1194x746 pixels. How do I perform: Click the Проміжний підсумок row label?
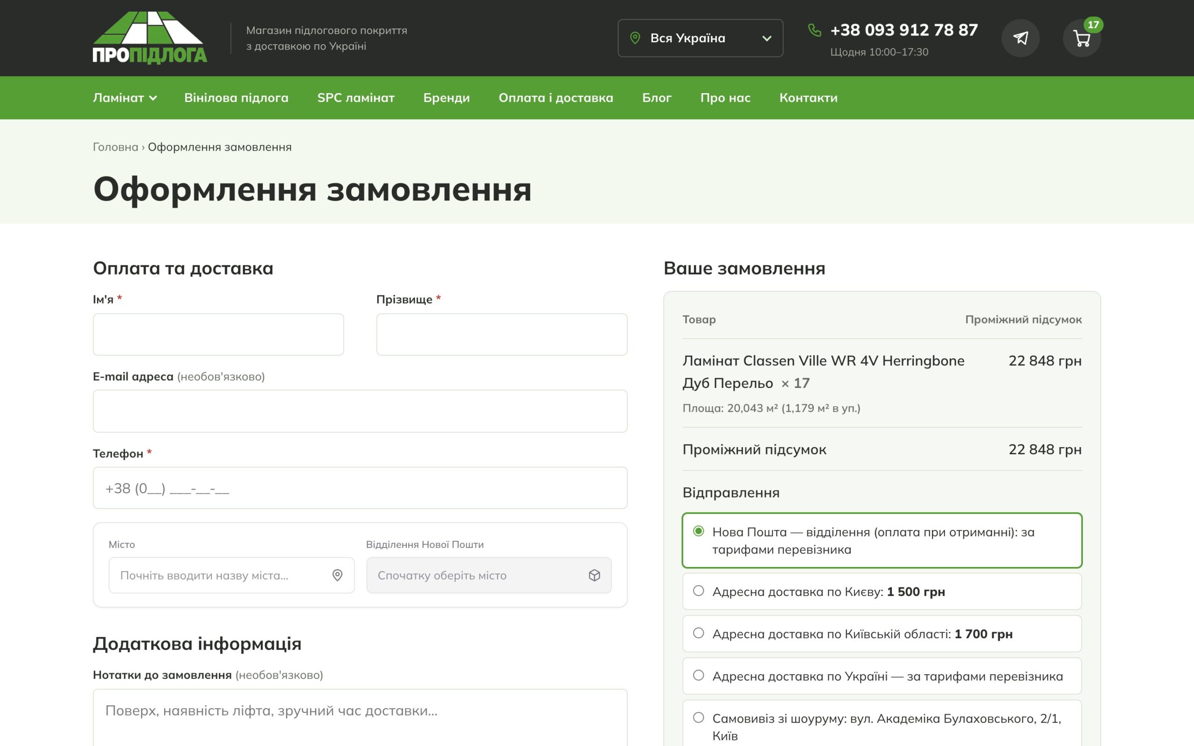754,449
